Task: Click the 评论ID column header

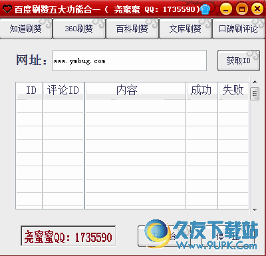Action: click(x=63, y=90)
